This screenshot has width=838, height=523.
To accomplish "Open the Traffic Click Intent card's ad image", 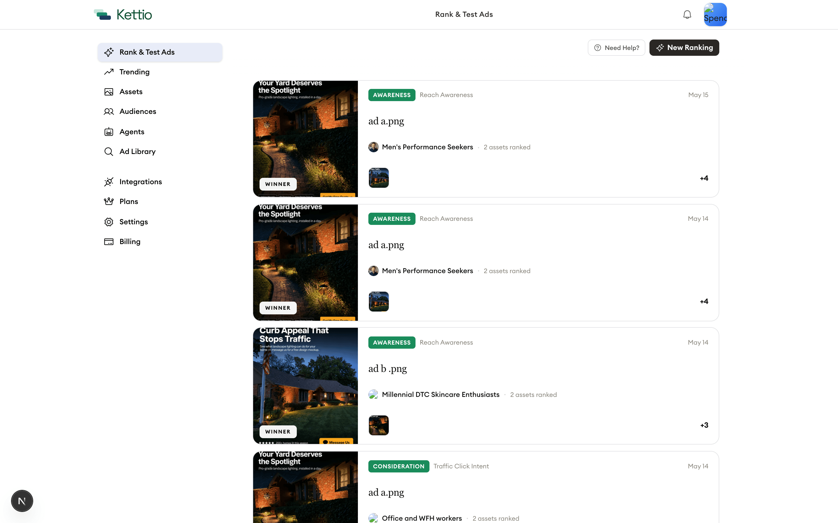I will 306,487.
